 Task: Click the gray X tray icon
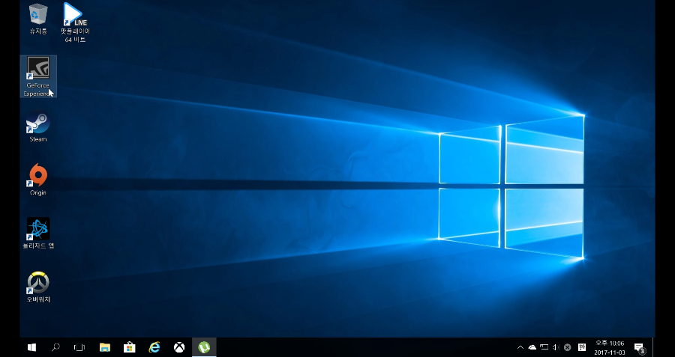(568, 347)
